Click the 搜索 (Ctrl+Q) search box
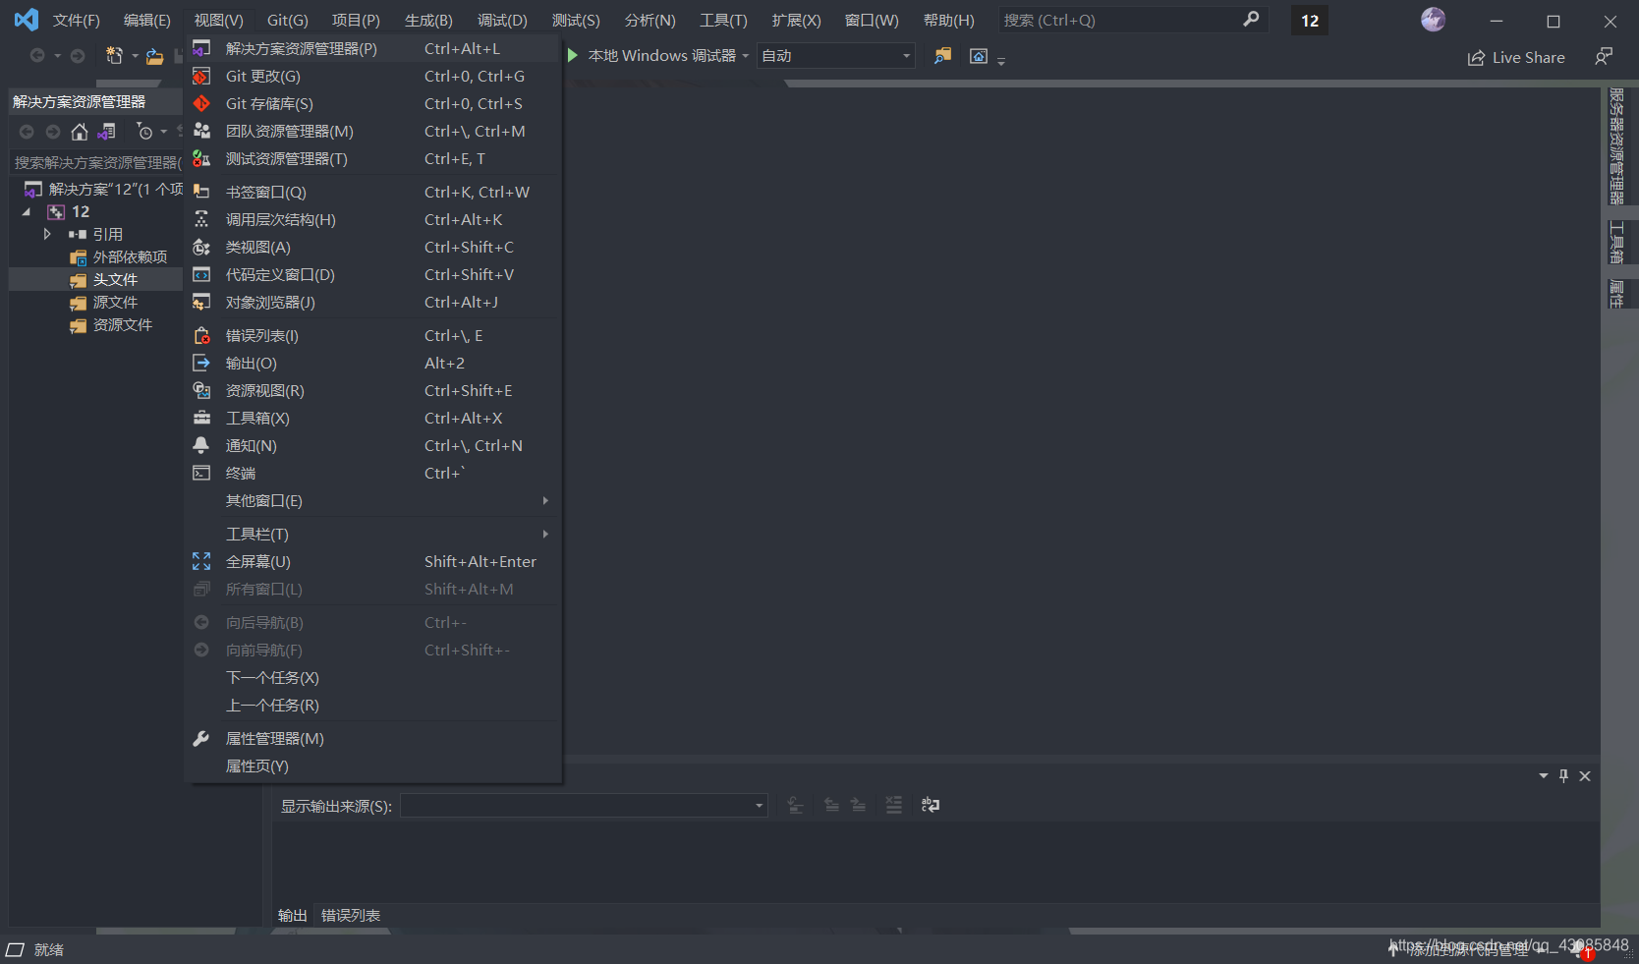The width and height of the screenshot is (1639, 964). (x=1132, y=20)
